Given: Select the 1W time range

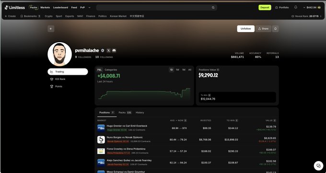Looking at the screenshot, I should coord(177,70).
